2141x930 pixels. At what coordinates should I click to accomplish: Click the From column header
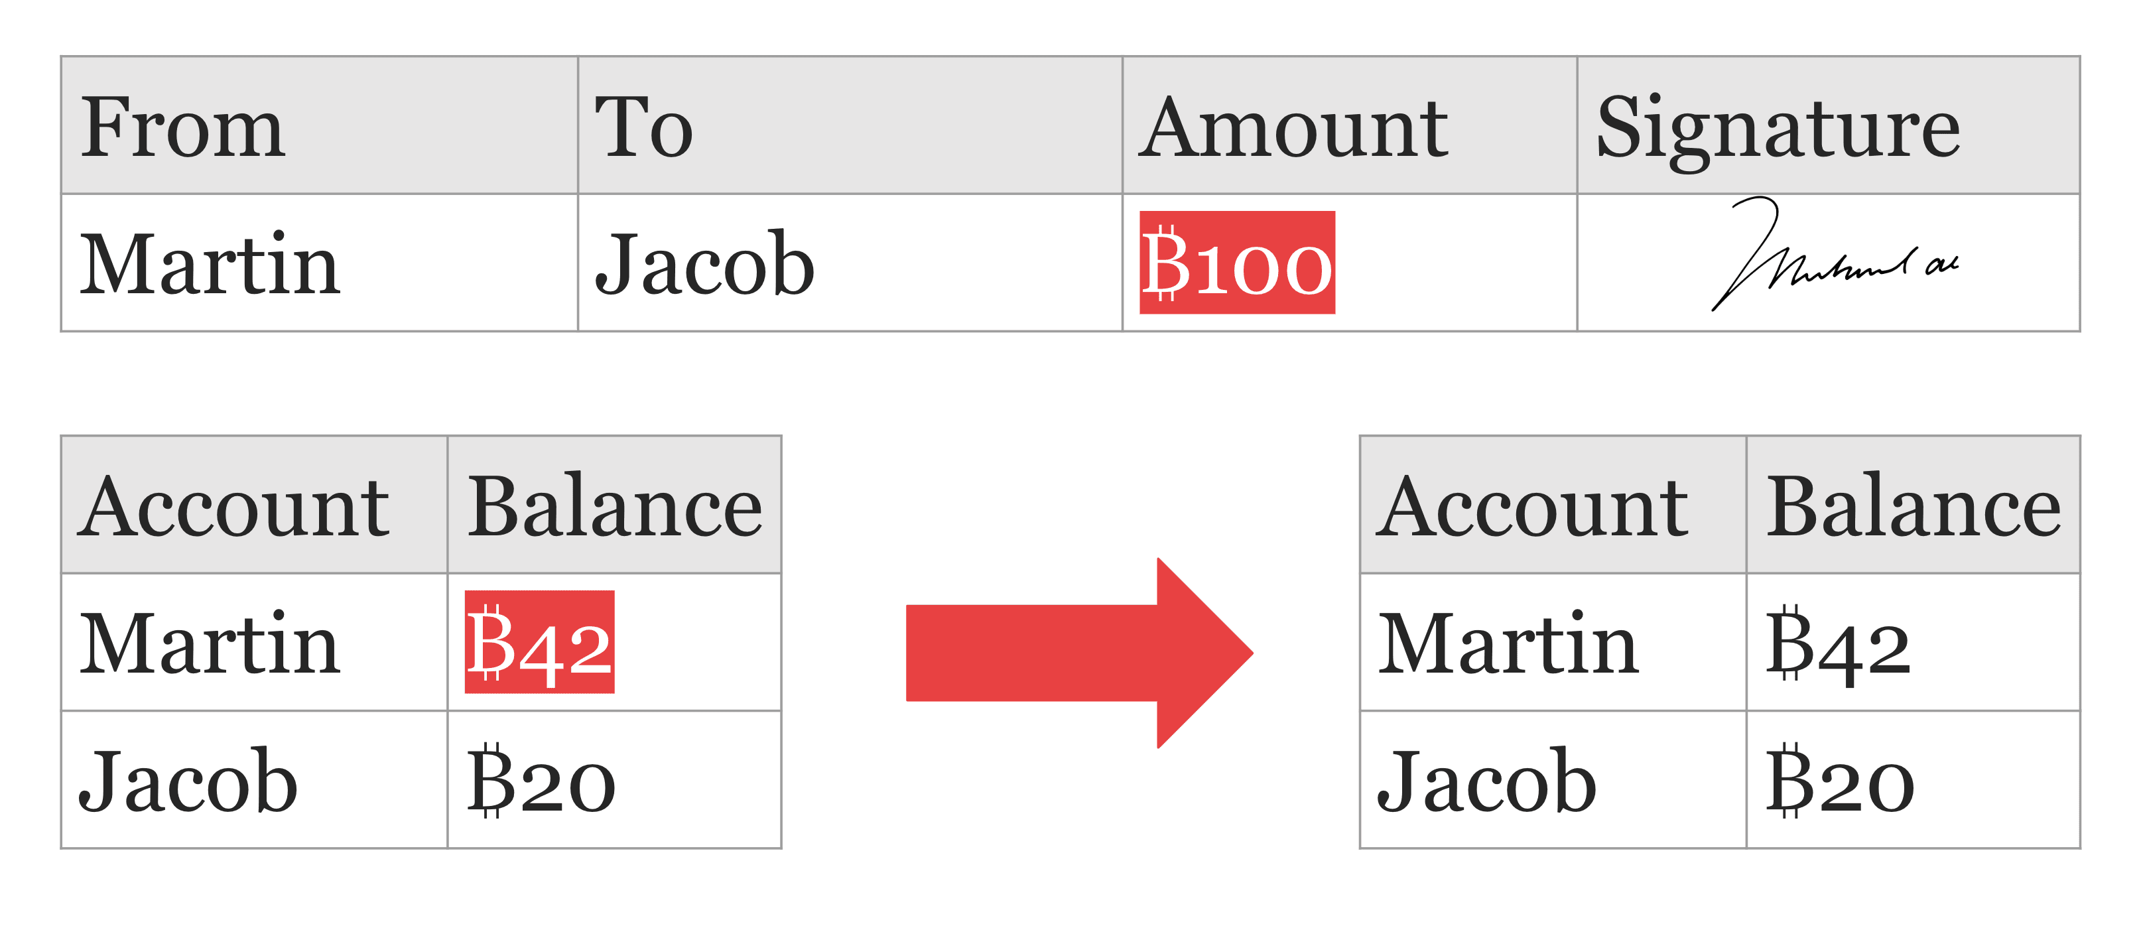[x=183, y=127]
